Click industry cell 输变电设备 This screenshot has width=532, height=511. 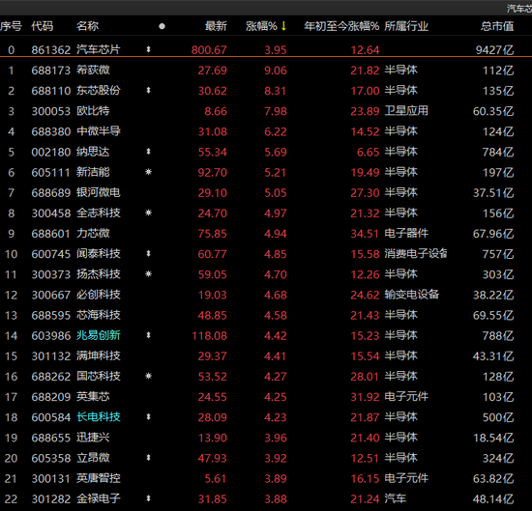(411, 295)
